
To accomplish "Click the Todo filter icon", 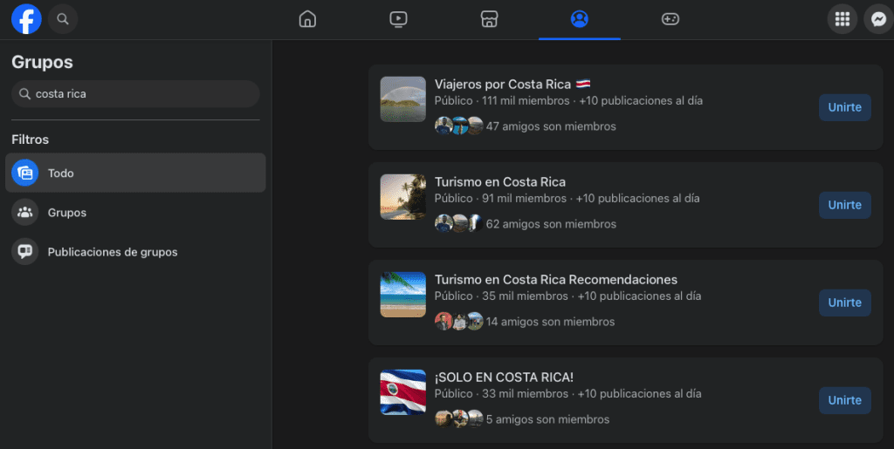I will point(25,173).
